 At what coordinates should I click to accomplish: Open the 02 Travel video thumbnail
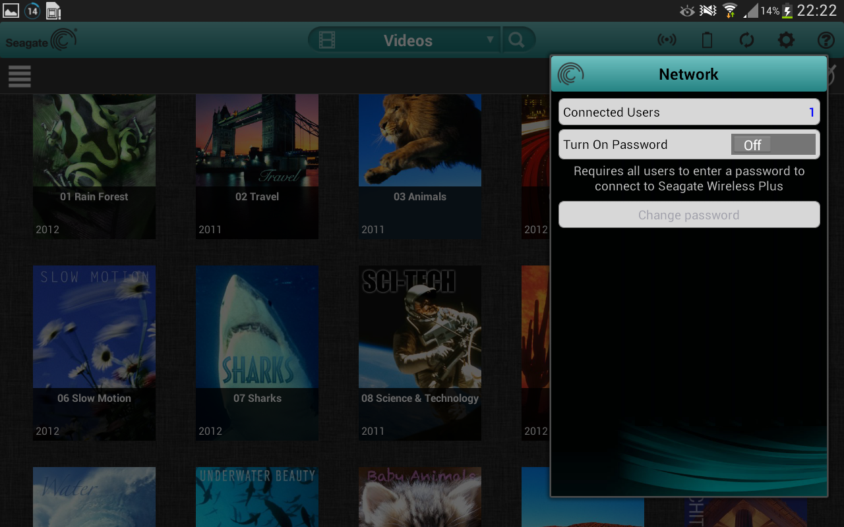(x=257, y=166)
